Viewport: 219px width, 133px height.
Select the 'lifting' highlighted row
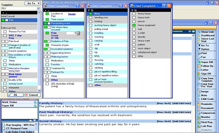pyautogui.click(x=107, y=14)
